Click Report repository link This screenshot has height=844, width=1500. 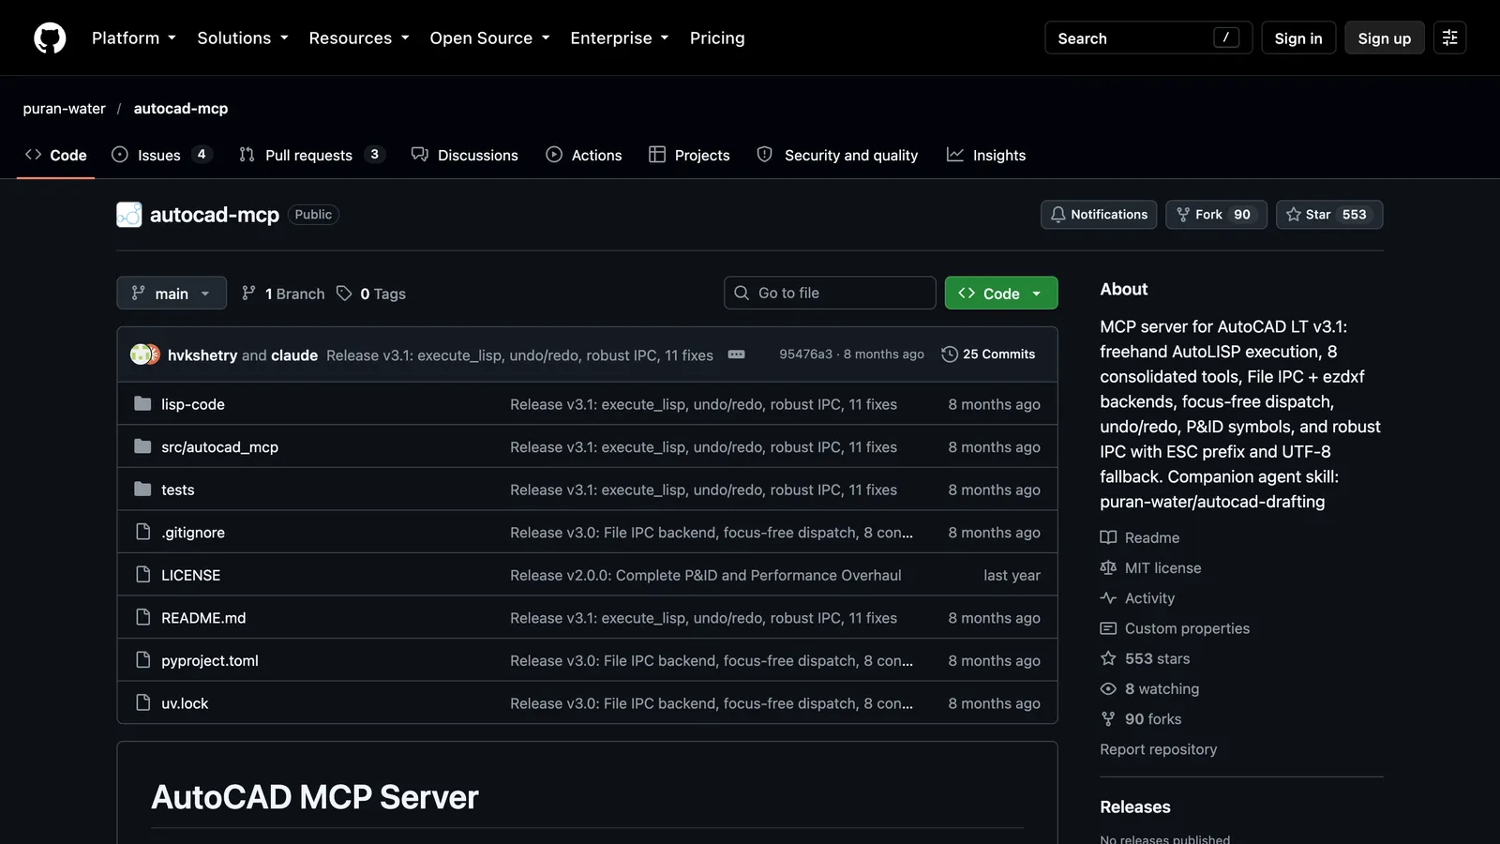(x=1158, y=748)
